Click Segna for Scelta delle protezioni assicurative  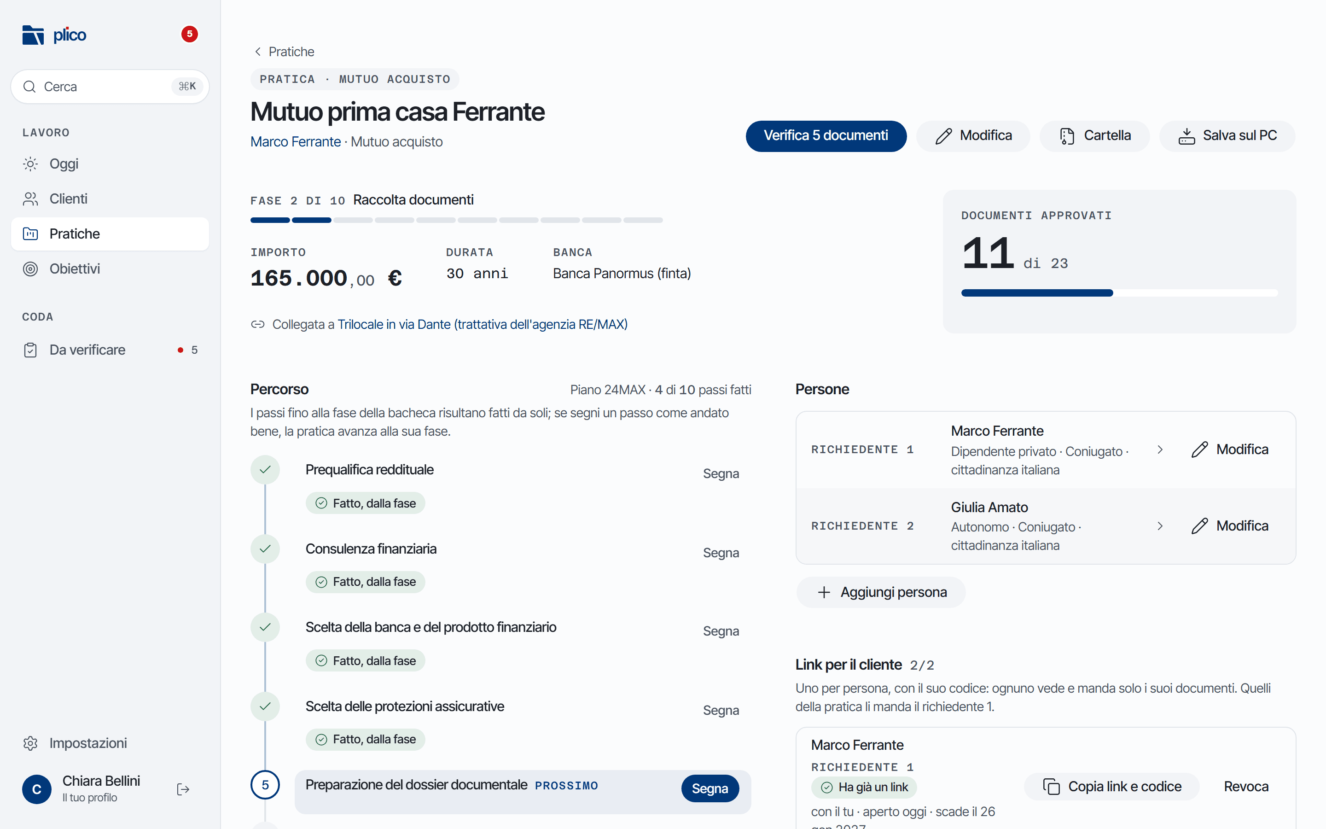point(721,710)
